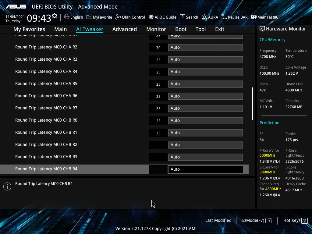Open Auto field for MC0 CHA R4

[206, 72]
